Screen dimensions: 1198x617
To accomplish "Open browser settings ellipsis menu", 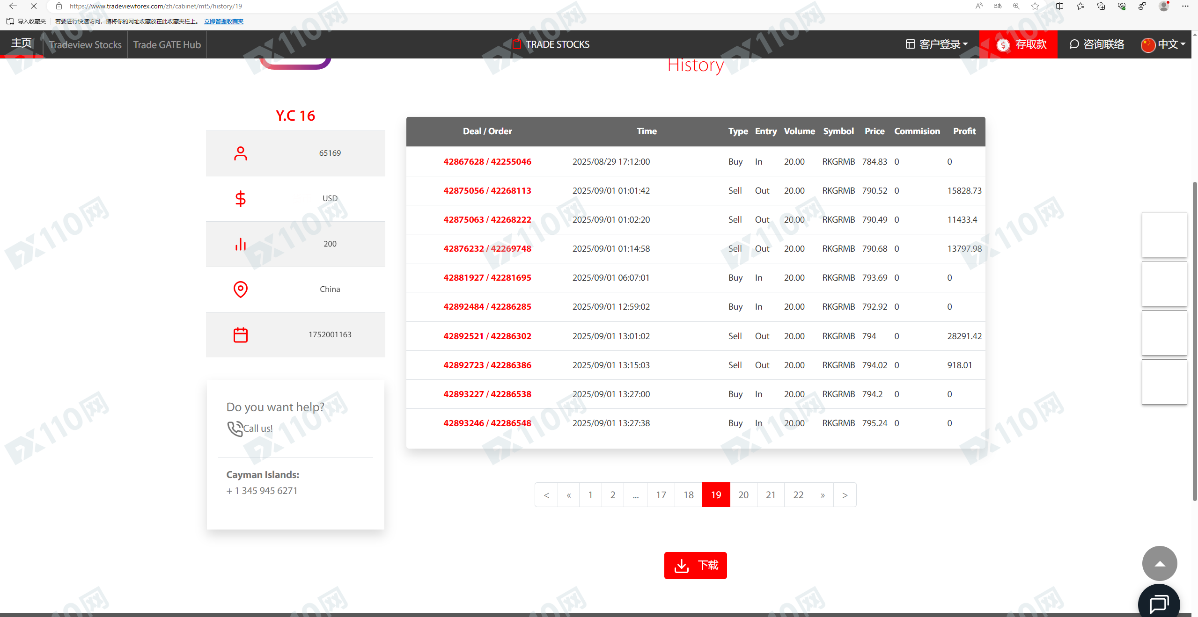I will click(1185, 6).
